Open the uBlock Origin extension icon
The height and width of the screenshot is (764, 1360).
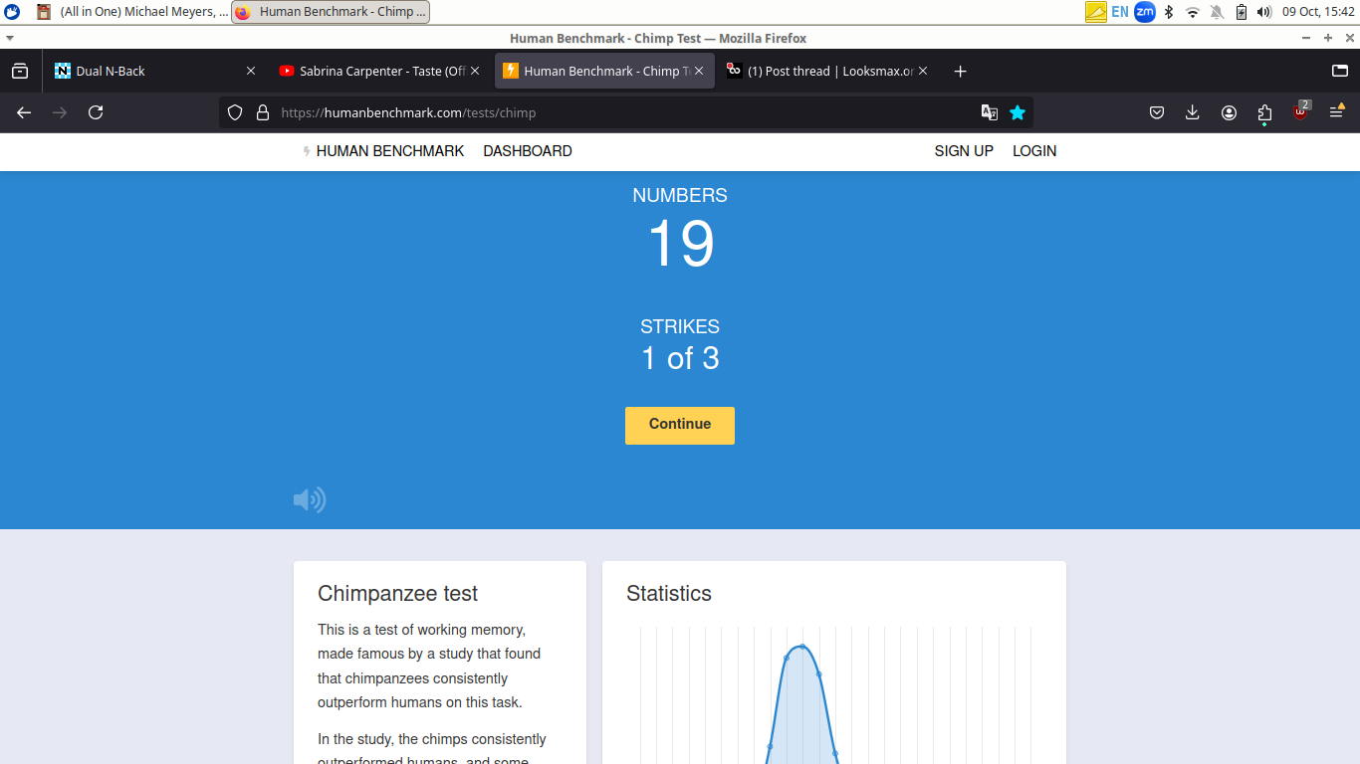(1301, 111)
